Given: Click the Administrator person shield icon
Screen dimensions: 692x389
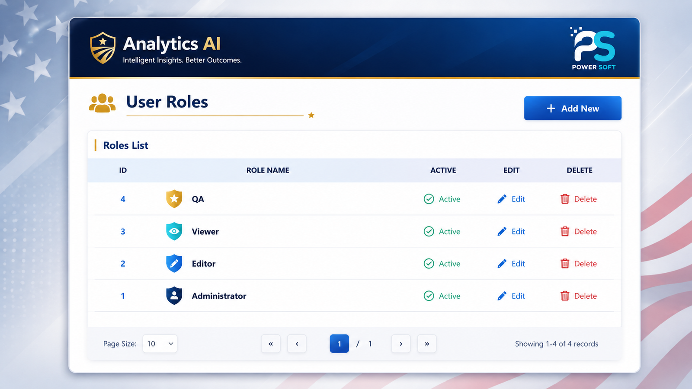Looking at the screenshot, I should point(174,296).
